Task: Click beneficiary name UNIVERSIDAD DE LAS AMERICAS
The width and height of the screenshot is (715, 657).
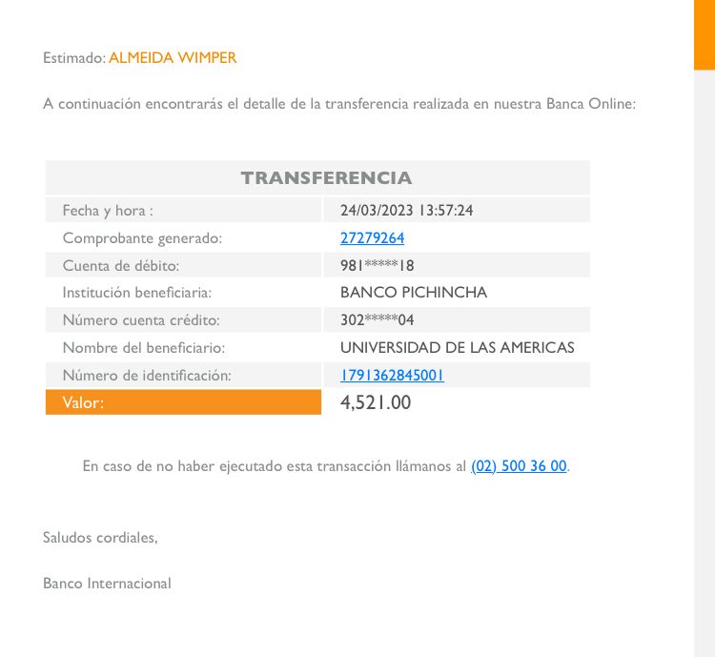Action: click(x=457, y=347)
